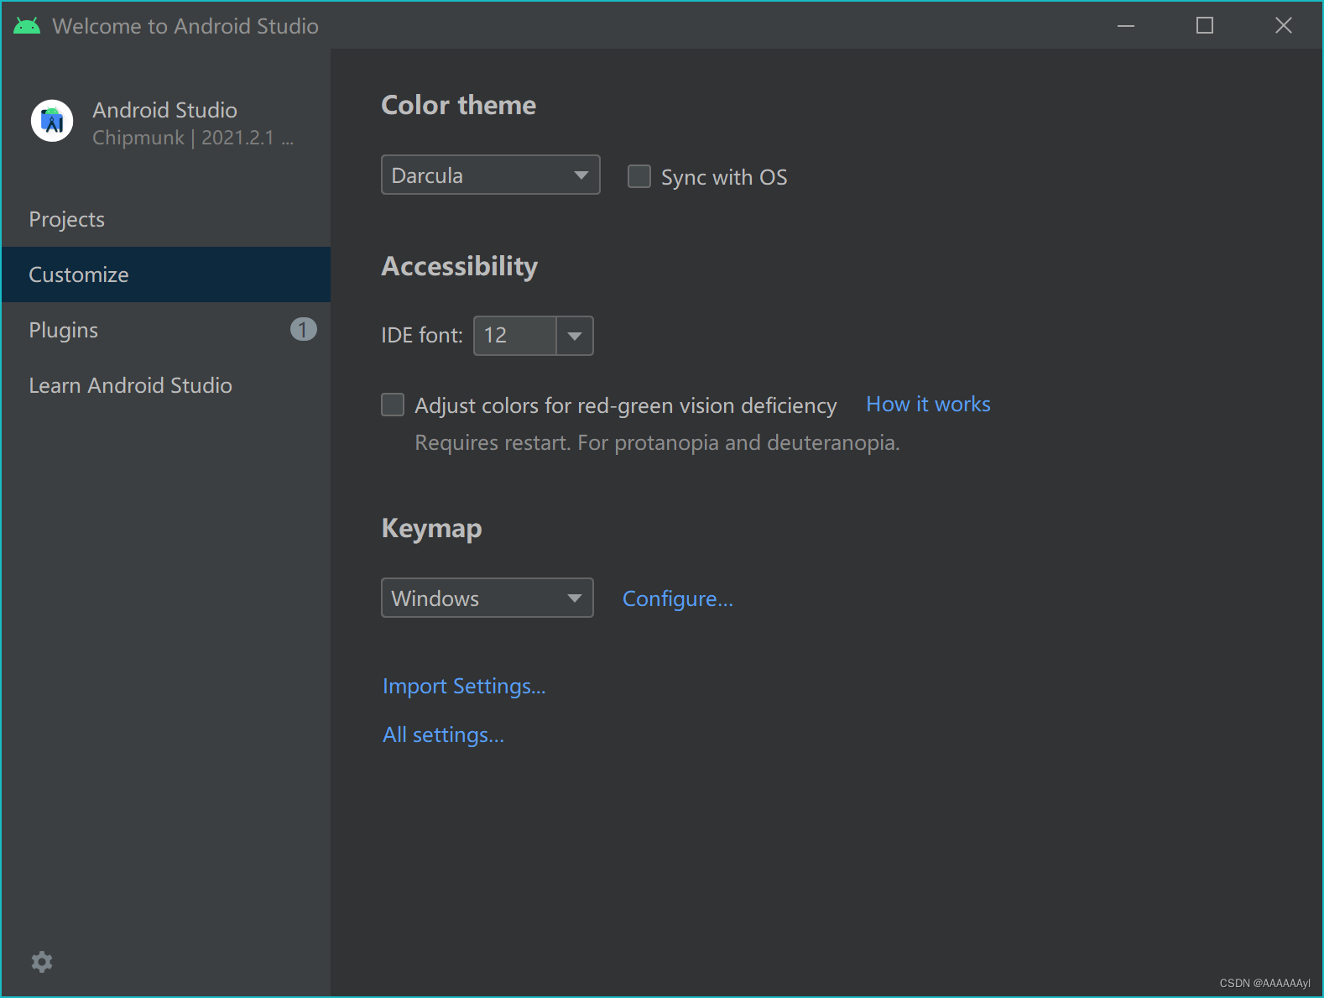Image resolution: width=1324 pixels, height=998 pixels.
Task: Click the Plugins update count badge
Action: (x=304, y=330)
